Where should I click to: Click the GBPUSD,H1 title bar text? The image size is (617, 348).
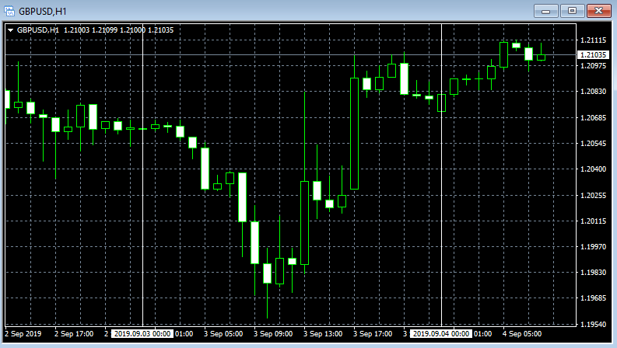point(43,12)
